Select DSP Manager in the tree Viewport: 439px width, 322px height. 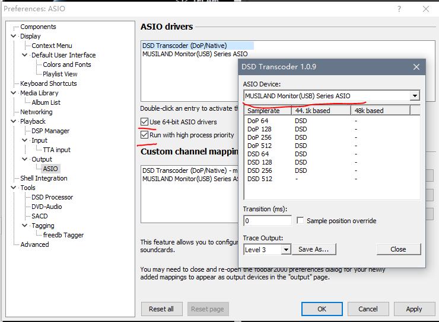(50, 131)
